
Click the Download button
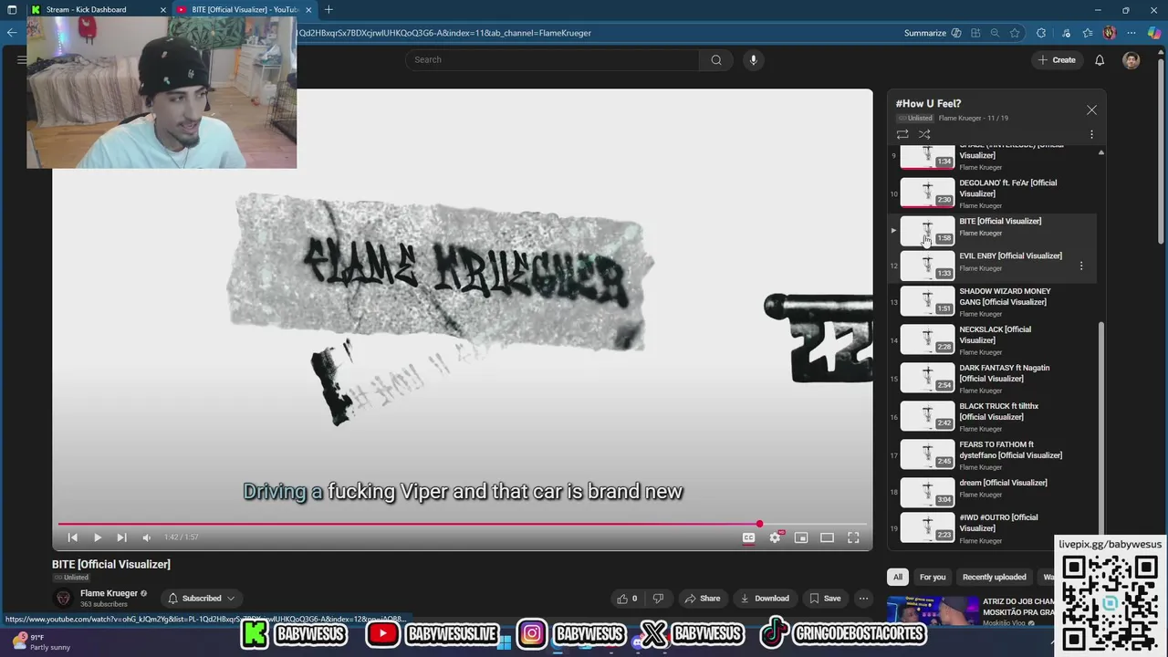pyautogui.click(x=765, y=599)
